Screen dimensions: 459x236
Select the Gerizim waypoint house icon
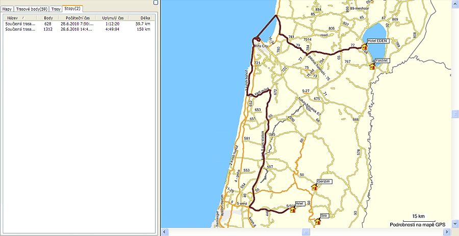pyautogui.click(x=314, y=187)
